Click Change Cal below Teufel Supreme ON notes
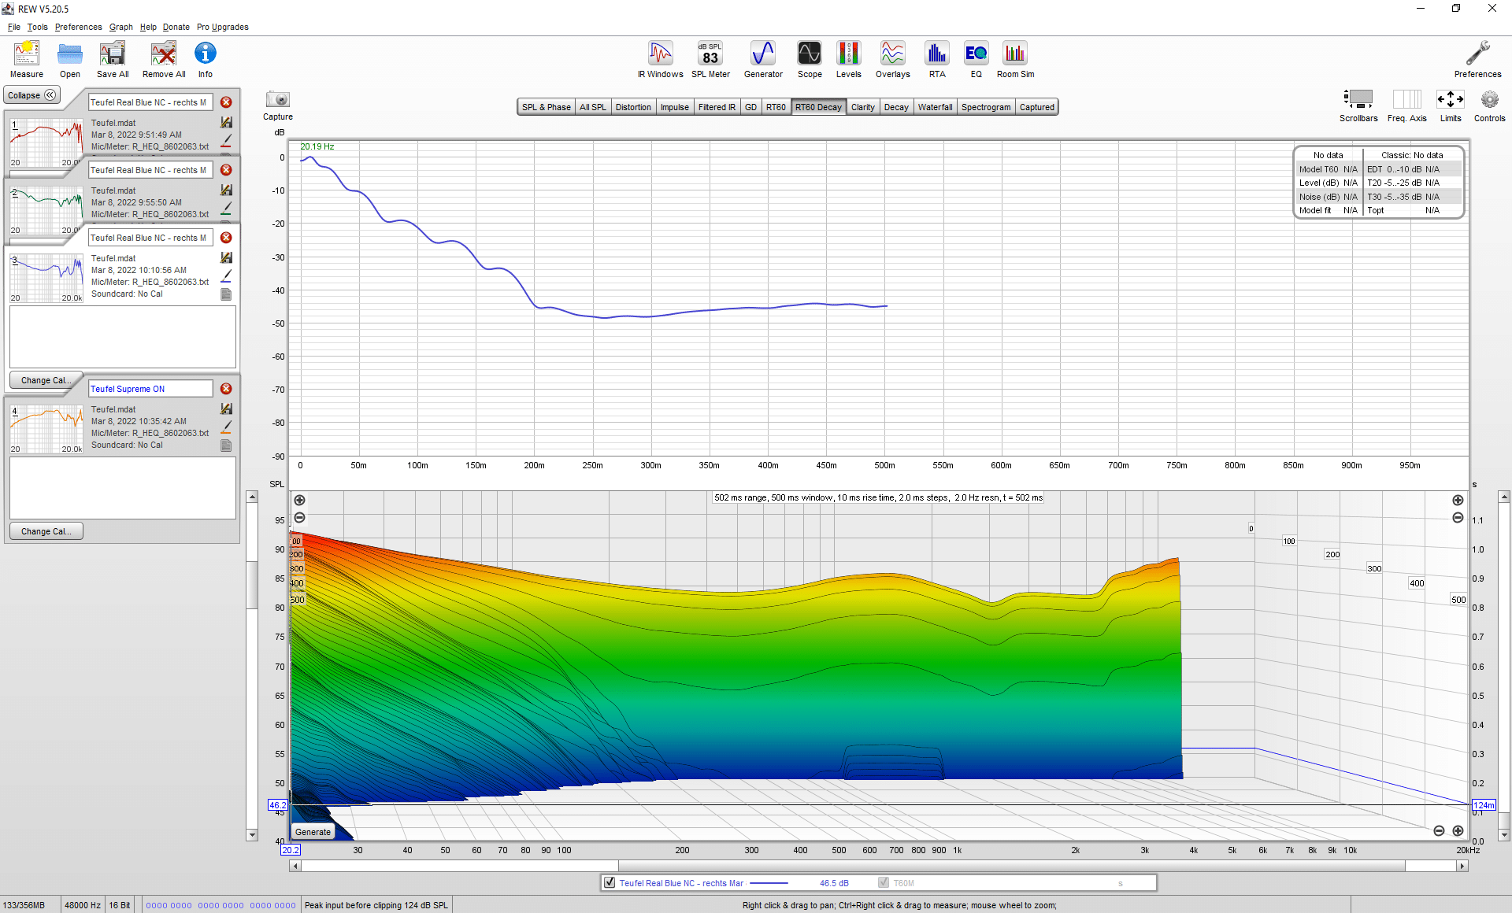Screen dimensions: 1512x913 pyautogui.click(x=46, y=531)
